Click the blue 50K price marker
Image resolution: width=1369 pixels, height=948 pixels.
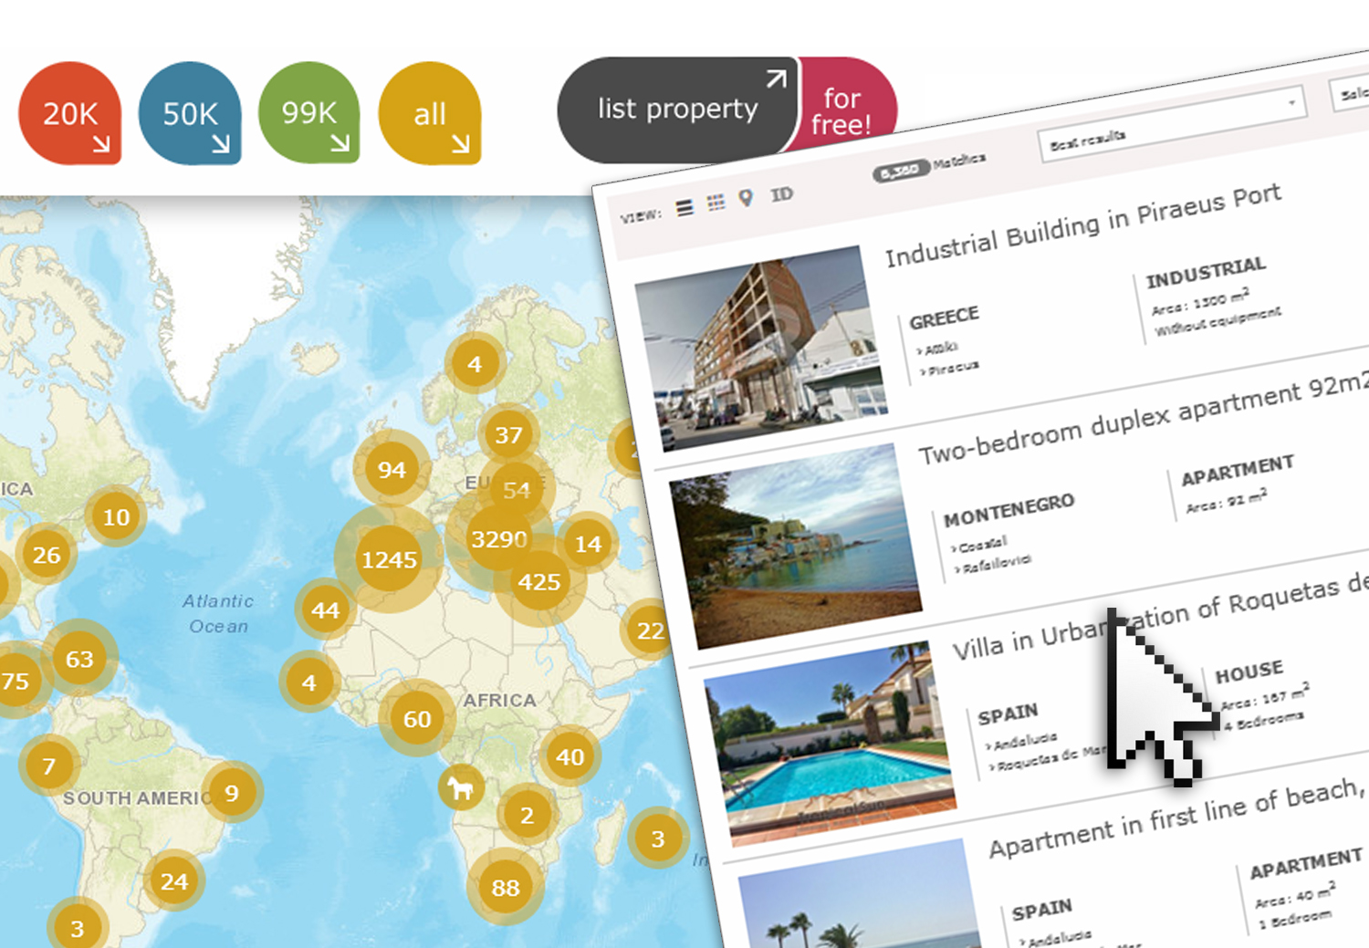tap(190, 112)
